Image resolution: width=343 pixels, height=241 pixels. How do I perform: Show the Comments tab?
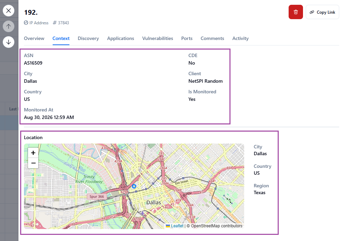coord(212,39)
